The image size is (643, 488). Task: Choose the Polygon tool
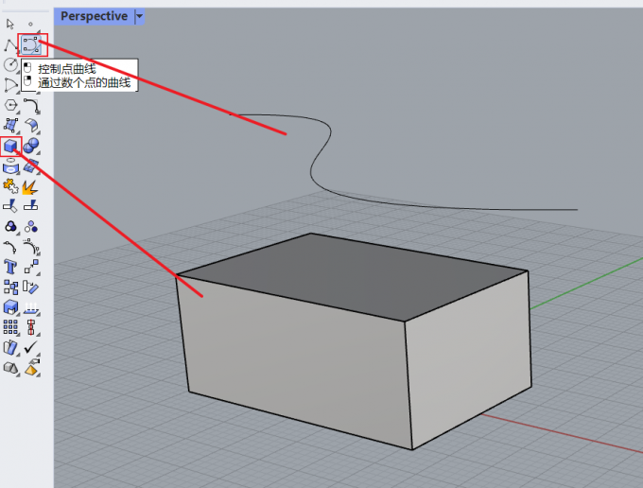[10, 105]
